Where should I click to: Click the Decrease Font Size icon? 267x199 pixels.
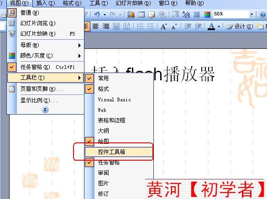click(174, 27)
